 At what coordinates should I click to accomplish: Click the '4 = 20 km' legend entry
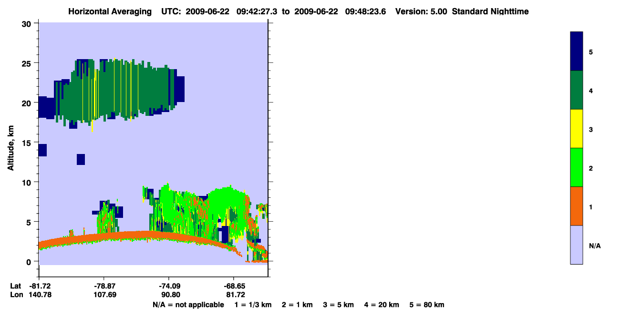tap(382, 305)
